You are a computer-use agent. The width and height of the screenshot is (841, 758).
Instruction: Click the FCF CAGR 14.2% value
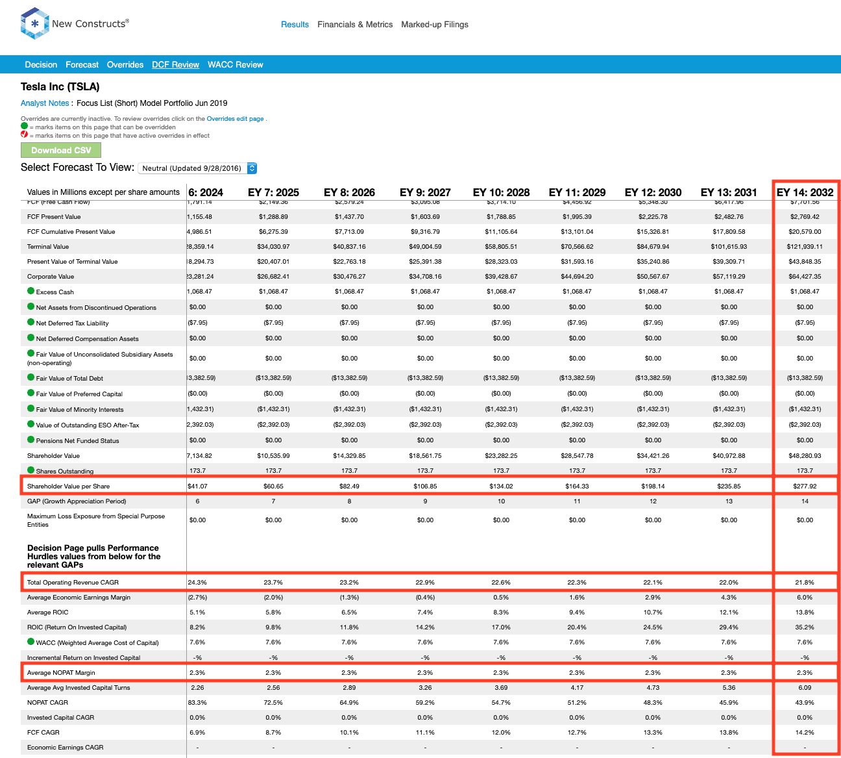805,732
